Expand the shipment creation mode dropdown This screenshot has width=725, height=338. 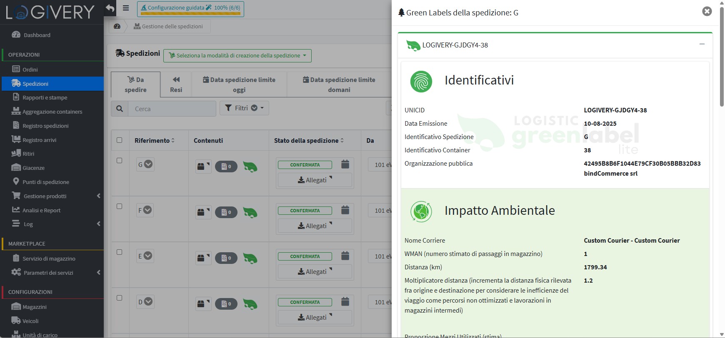coord(237,56)
